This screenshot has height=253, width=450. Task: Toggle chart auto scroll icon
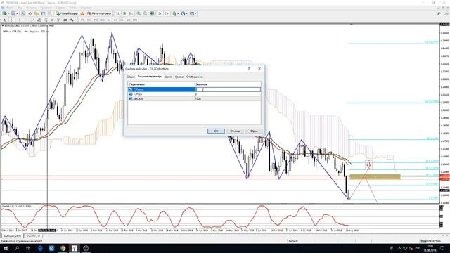coord(160,13)
